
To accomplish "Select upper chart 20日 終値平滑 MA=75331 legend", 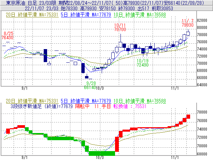I will 32,15.
